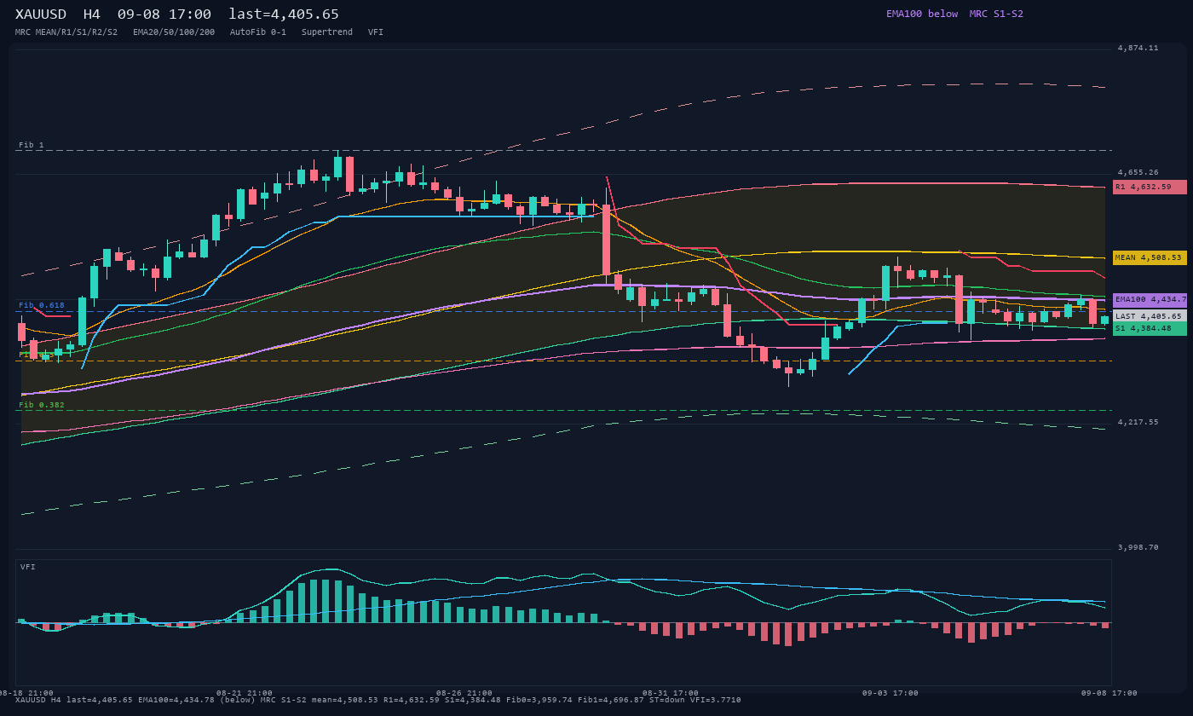Select the 'MRC MEAN/R1/S1/R2/S2' legend entry
1193x716 pixels.
click(66, 32)
